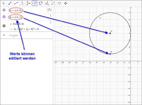The width and height of the screenshot is (142, 105).
Task: Click the Eingabe input field
Action: [30, 35]
